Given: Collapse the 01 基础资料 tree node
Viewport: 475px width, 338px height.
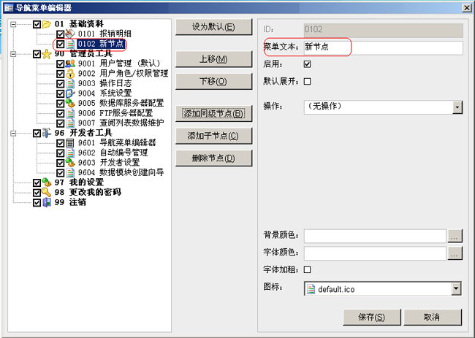Looking at the screenshot, I should 13,24.
